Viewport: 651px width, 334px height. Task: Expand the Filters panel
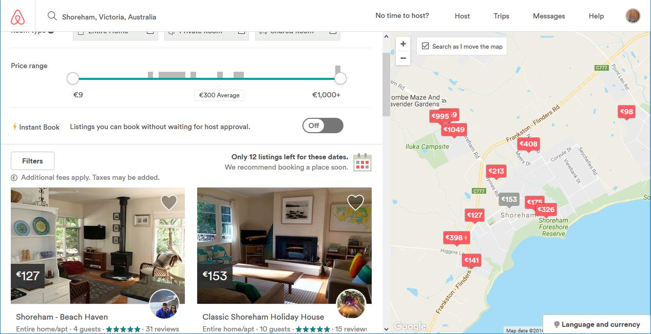tap(32, 161)
